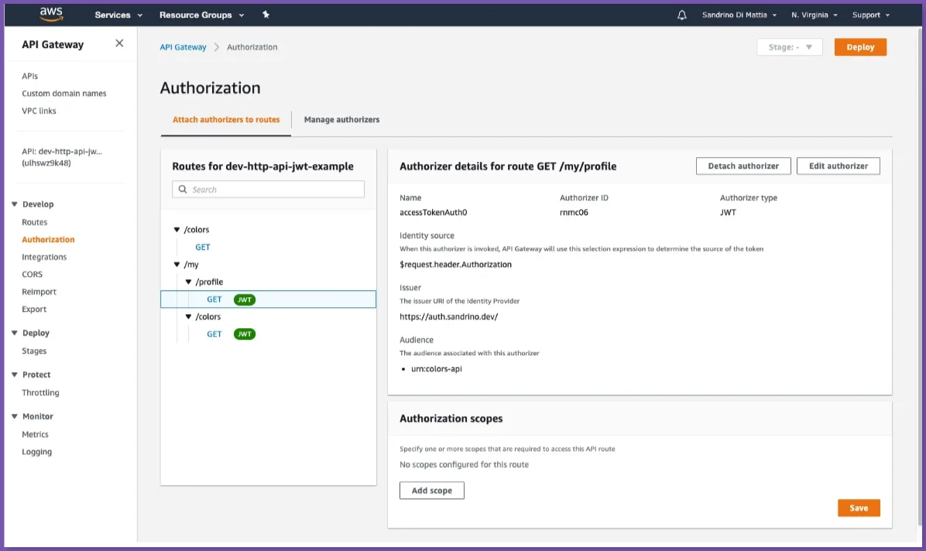Click the search magnifier in the routes panel

182,189
